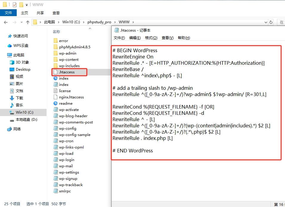This screenshot has height=207, width=285.
Task: Click 此电脑 in the address path
Action: (x=50, y=22)
